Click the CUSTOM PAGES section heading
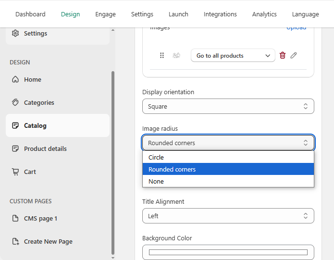Viewport: 334px width, 260px height. (31, 201)
